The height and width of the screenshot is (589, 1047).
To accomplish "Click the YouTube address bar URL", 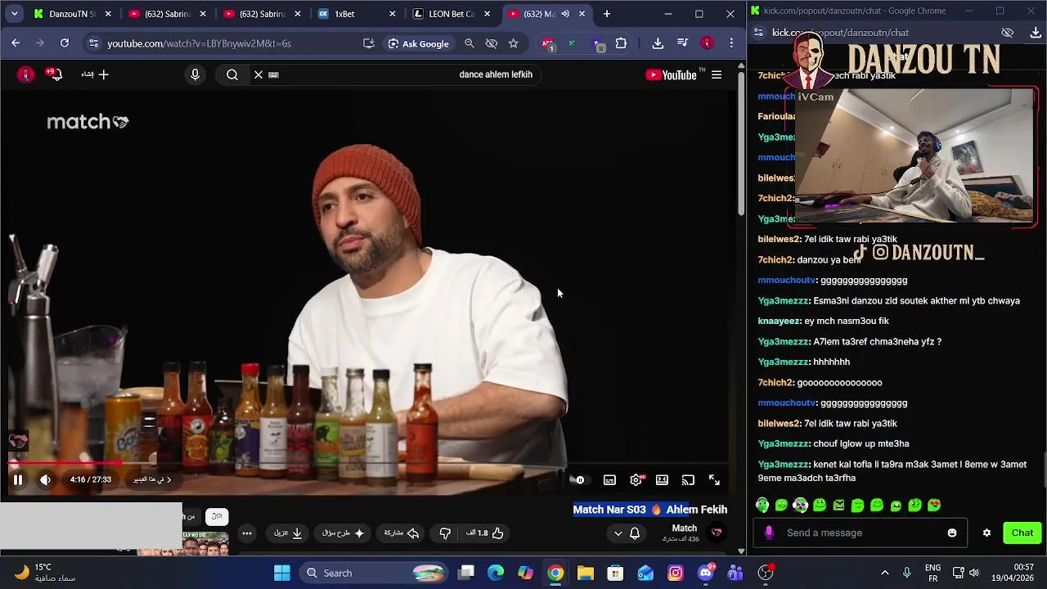I will (199, 43).
